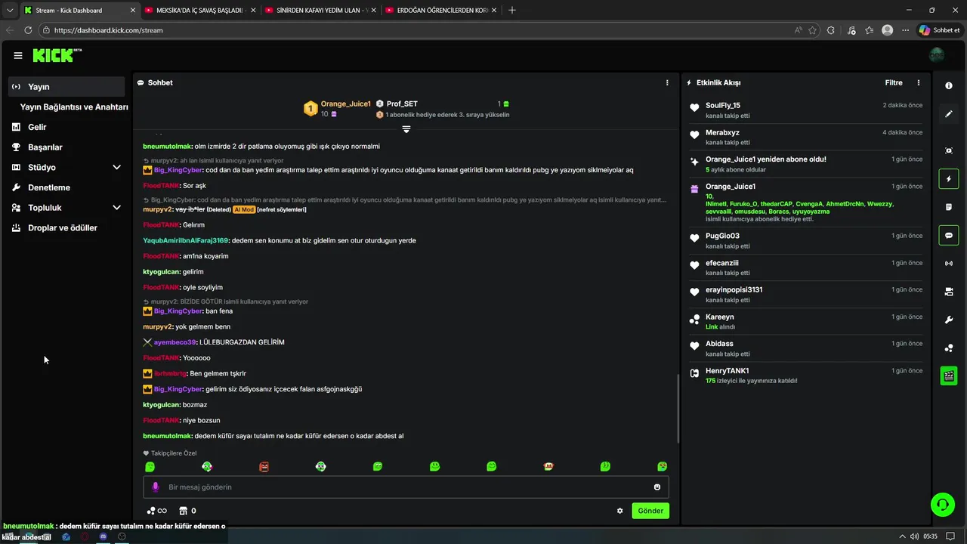Click Big_KingCyber username in 'ban fena' message
967x544 pixels.
pos(178,311)
